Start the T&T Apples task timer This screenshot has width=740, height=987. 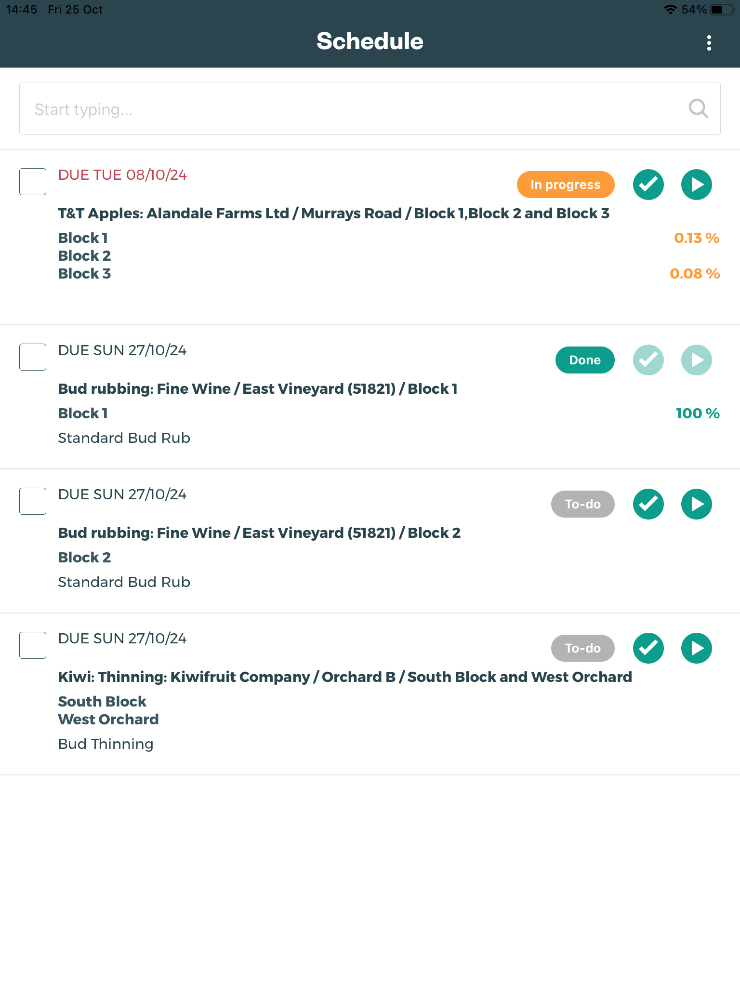[696, 185]
